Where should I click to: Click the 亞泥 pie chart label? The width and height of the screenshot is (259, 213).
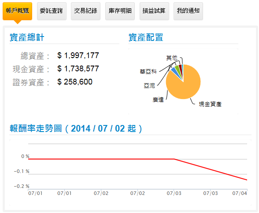coord(149,86)
